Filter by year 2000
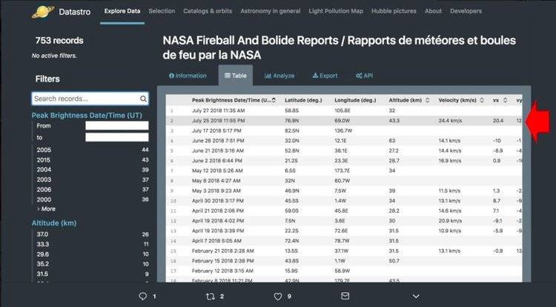This screenshot has width=556, height=307. pos(92,199)
